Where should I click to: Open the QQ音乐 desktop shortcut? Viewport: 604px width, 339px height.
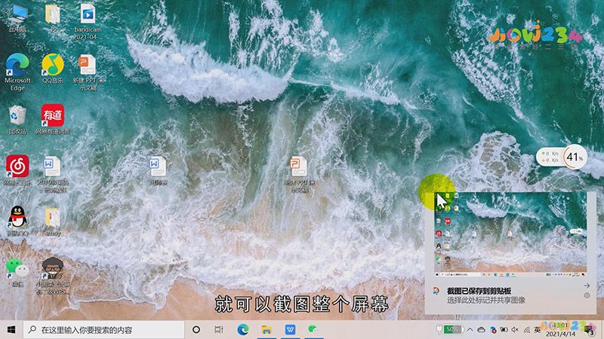coord(52,69)
